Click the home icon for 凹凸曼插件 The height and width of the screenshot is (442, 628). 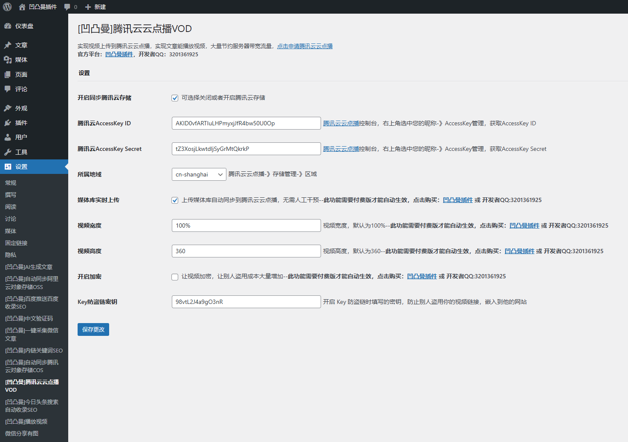[22, 7]
